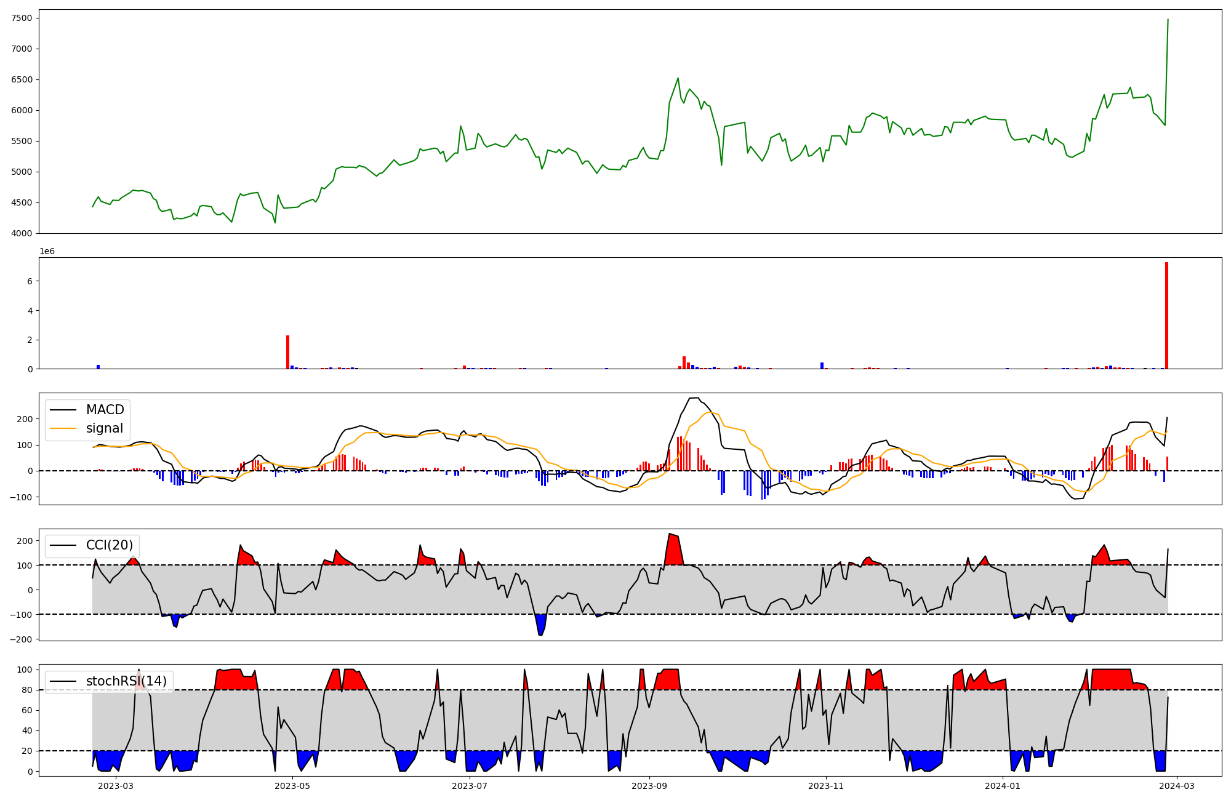The image size is (1231, 800).
Task: Click the 1e6 volume scale label
Action: point(47,251)
